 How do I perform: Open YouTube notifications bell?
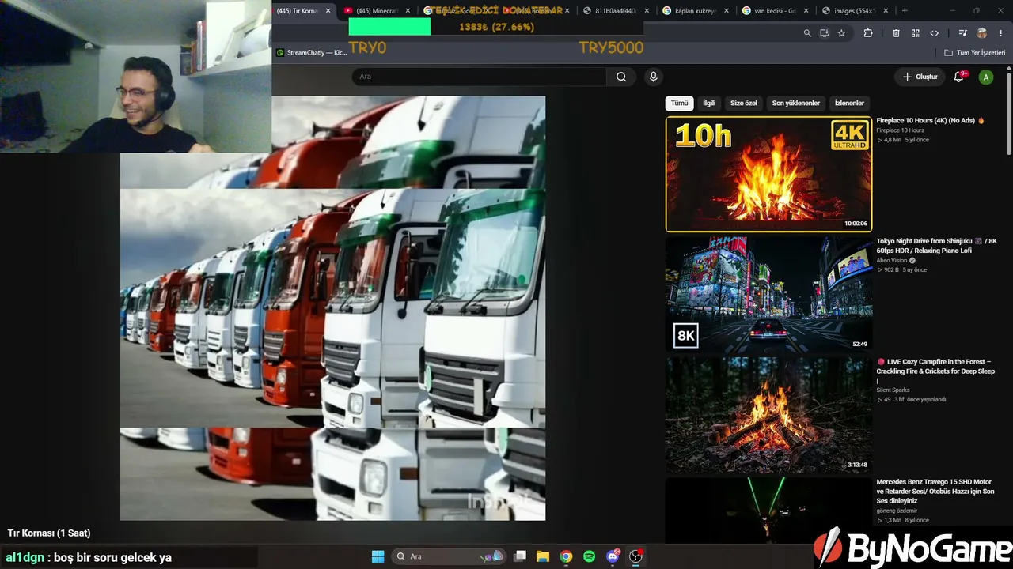(959, 77)
